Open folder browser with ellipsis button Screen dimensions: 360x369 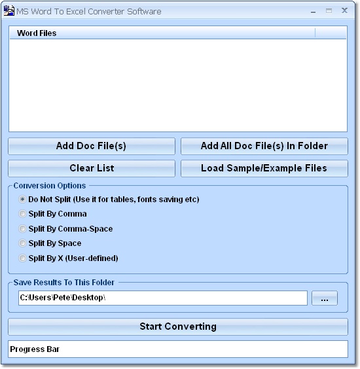[x=325, y=298]
